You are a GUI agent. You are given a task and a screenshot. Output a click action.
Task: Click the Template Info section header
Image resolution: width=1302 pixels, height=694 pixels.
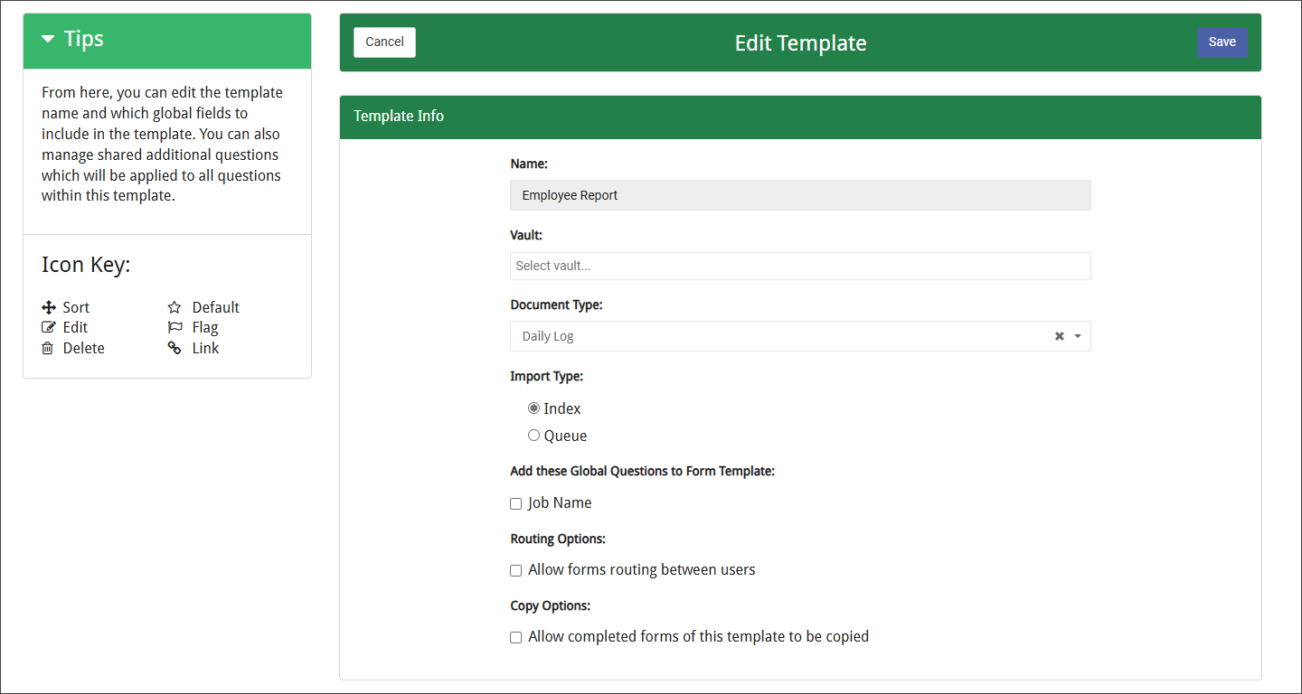pos(399,117)
